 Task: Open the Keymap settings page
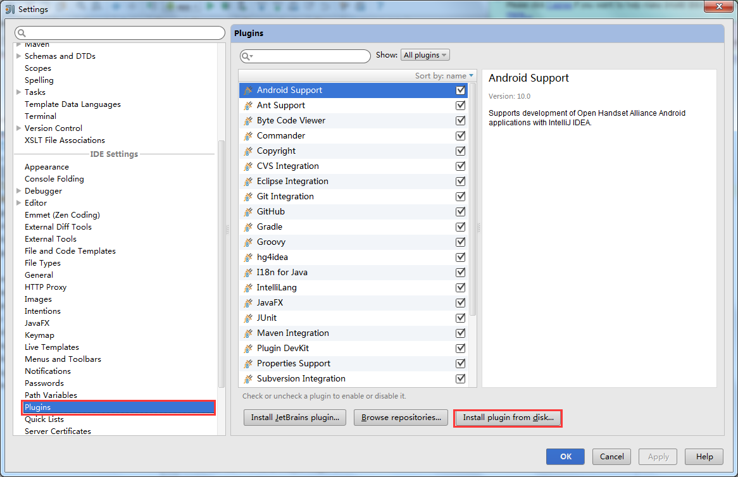tap(39, 335)
